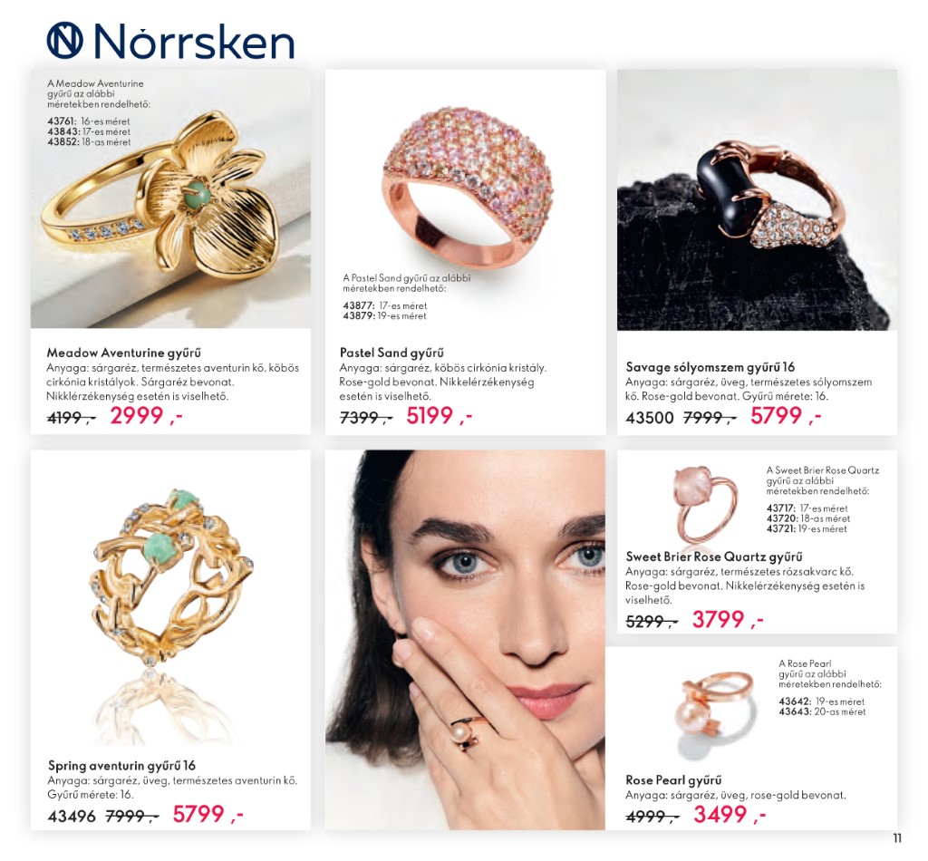
Task: Click the model's face portrait photo
Action: pos(465,639)
